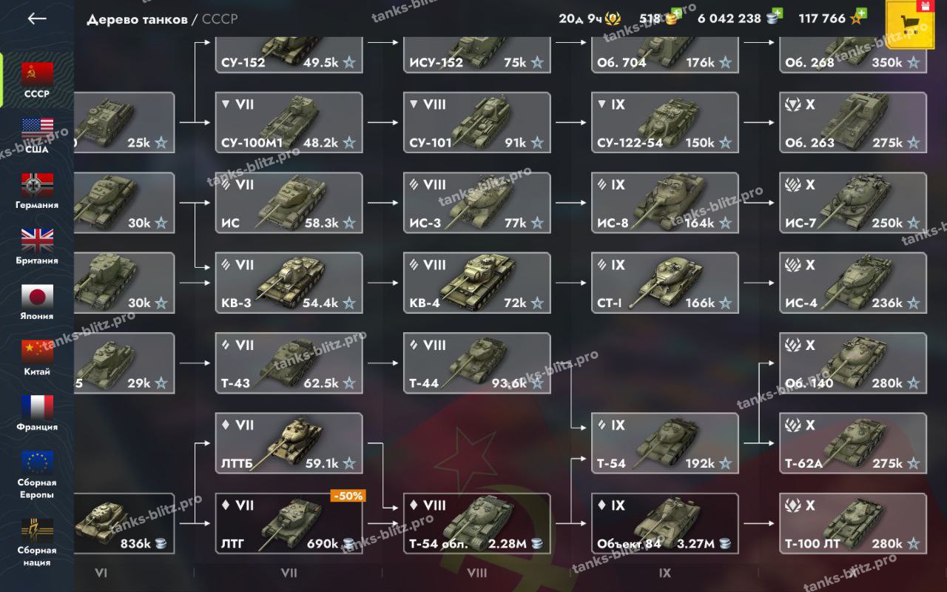This screenshot has width=947, height=592.
Task: Choose the Германия flag icon
Action: (37, 185)
